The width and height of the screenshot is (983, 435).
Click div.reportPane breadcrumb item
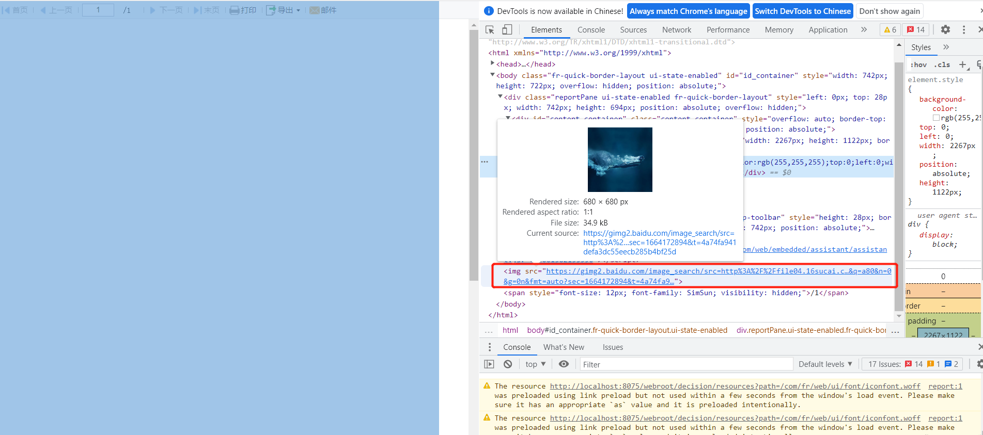point(811,330)
